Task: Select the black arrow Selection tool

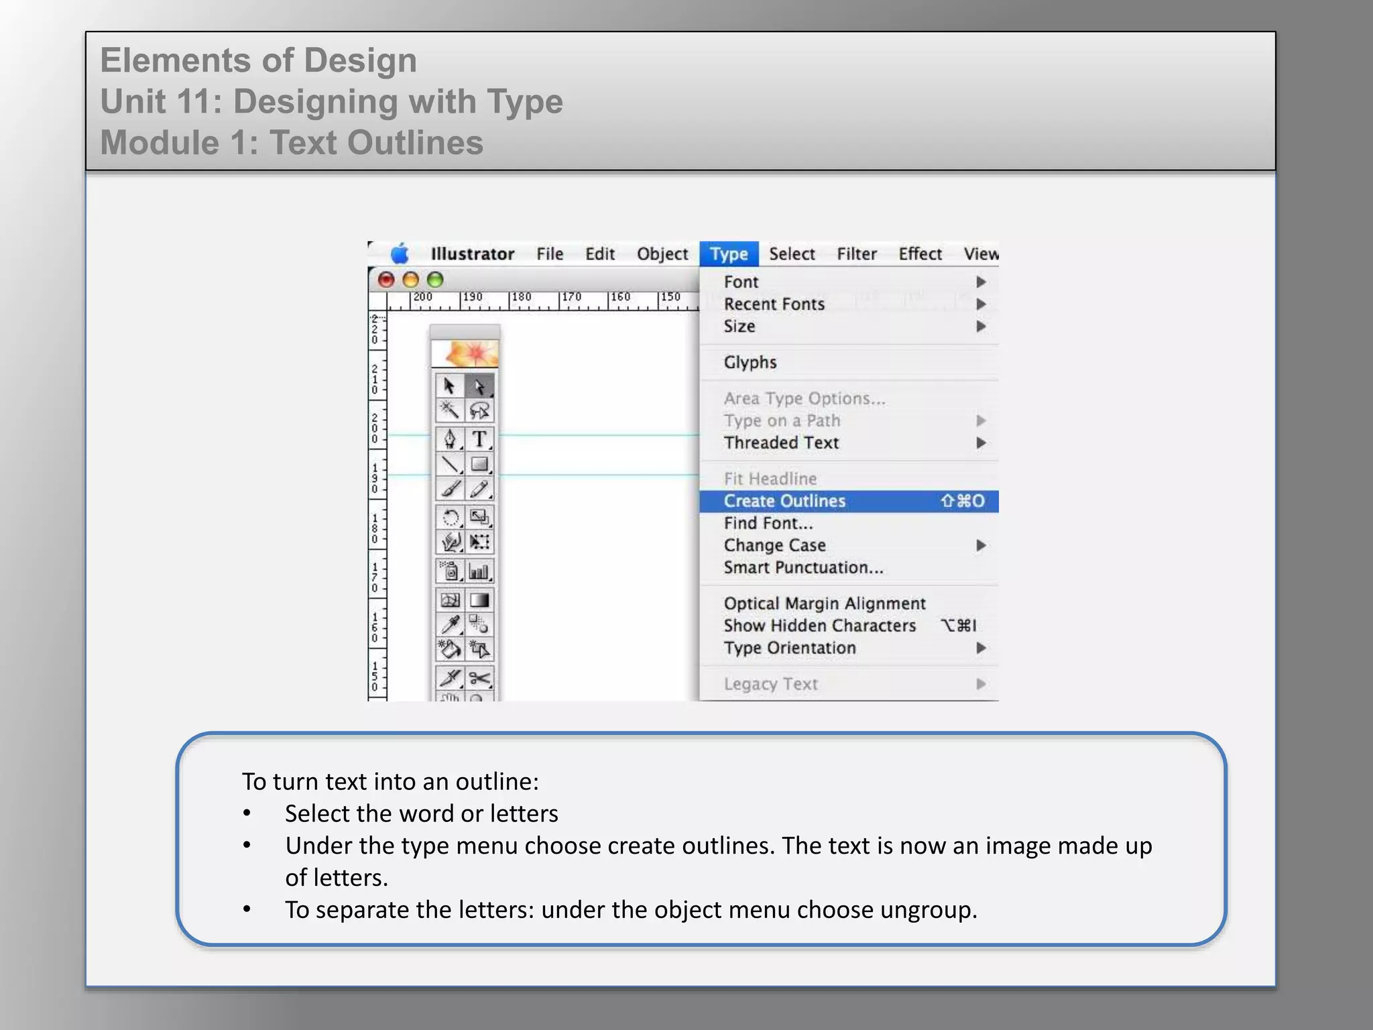Action: [449, 386]
